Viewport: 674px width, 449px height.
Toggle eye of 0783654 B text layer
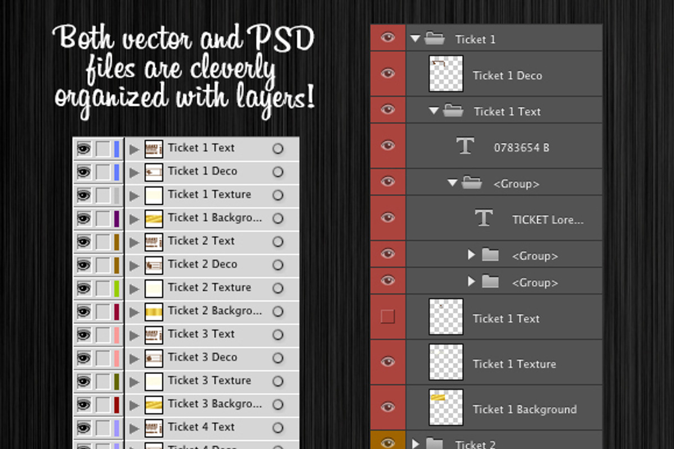point(388,146)
